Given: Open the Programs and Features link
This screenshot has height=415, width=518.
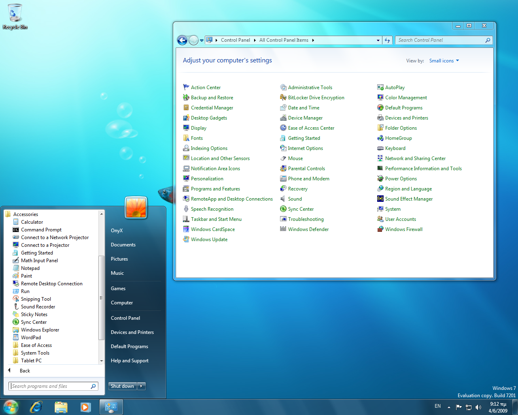Looking at the screenshot, I should [x=215, y=188].
